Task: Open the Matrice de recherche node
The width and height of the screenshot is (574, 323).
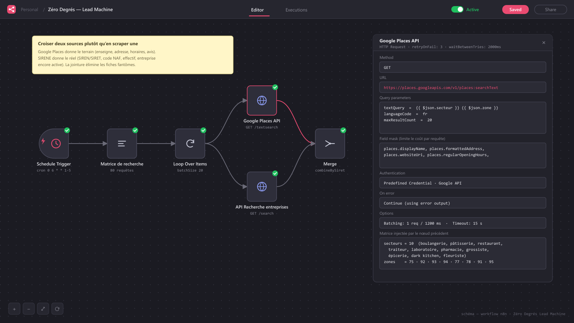Action: [122, 144]
